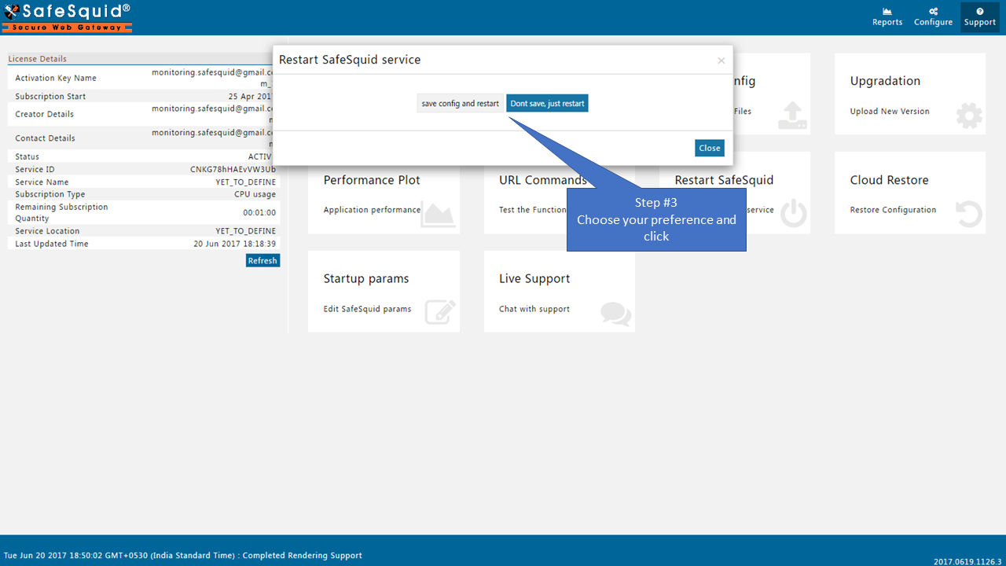Select the Creator Details row label

44,114
